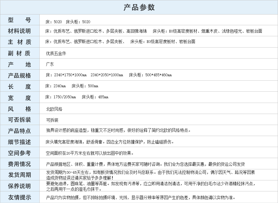Click the origin value 广东
278x203 pixels.
point(50,64)
